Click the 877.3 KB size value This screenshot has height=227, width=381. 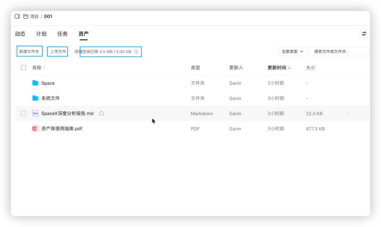point(315,129)
